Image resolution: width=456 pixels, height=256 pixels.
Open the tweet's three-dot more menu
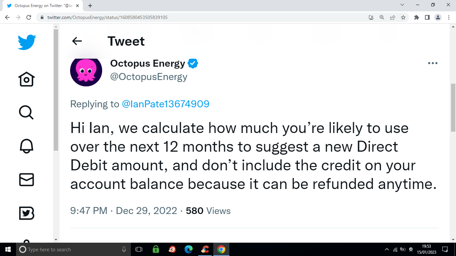click(433, 63)
